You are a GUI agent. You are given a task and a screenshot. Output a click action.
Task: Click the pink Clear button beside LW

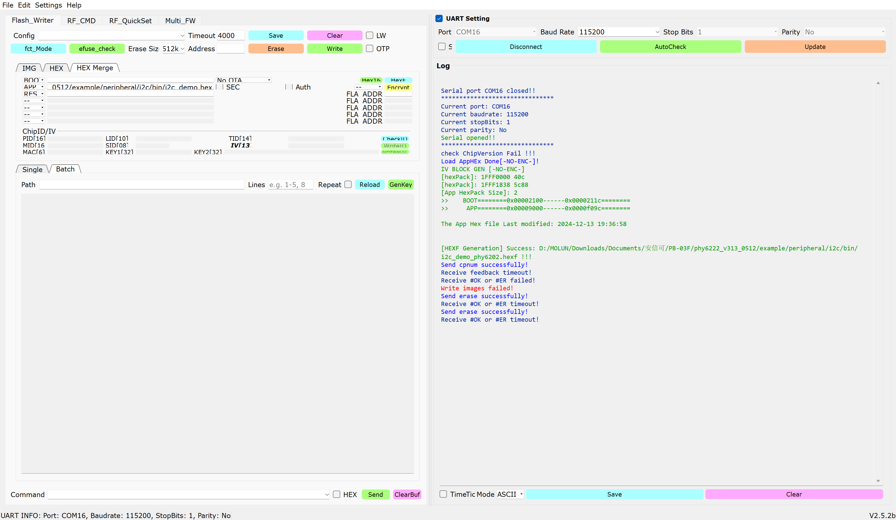click(x=335, y=36)
